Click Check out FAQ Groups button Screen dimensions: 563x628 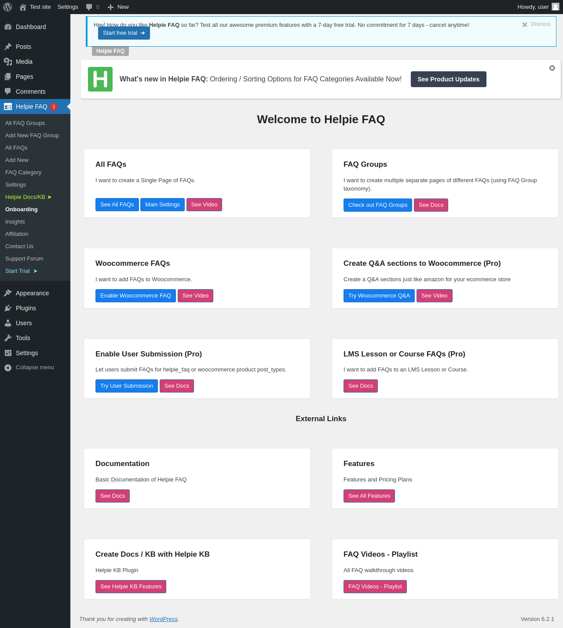(x=378, y=205)
